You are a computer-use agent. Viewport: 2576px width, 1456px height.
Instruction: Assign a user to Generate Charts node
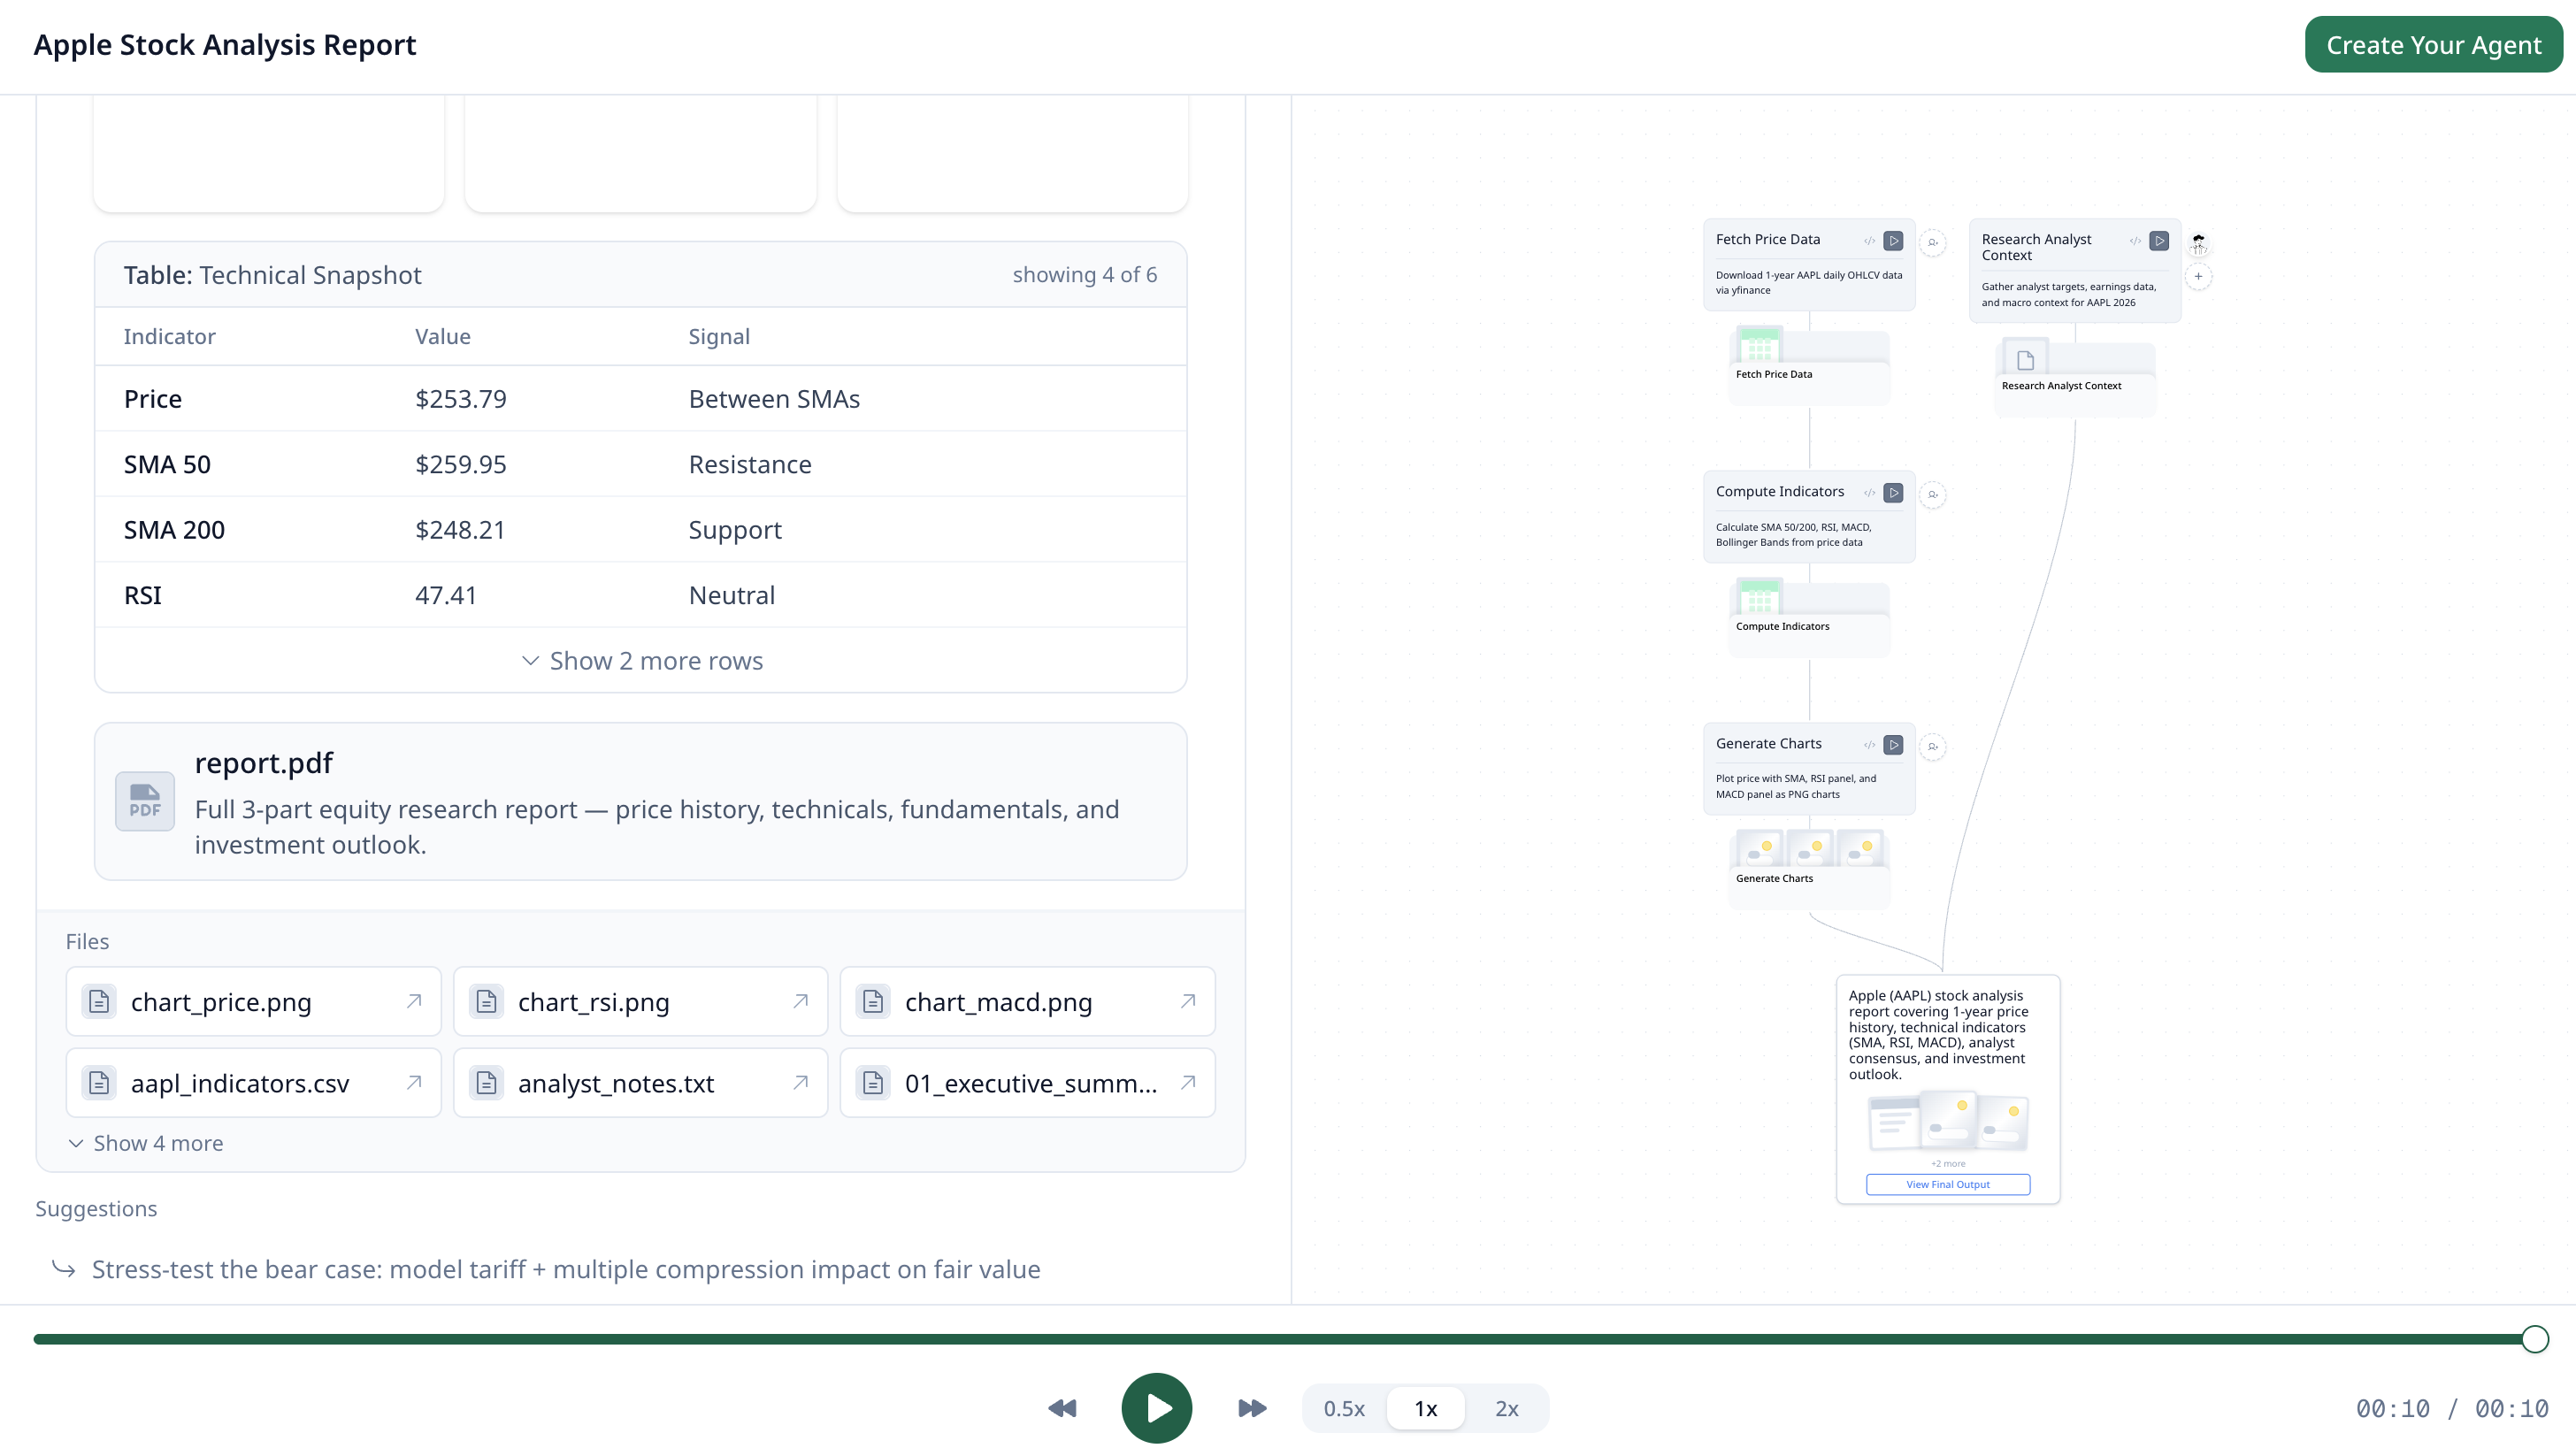[x=1933, y=746]
